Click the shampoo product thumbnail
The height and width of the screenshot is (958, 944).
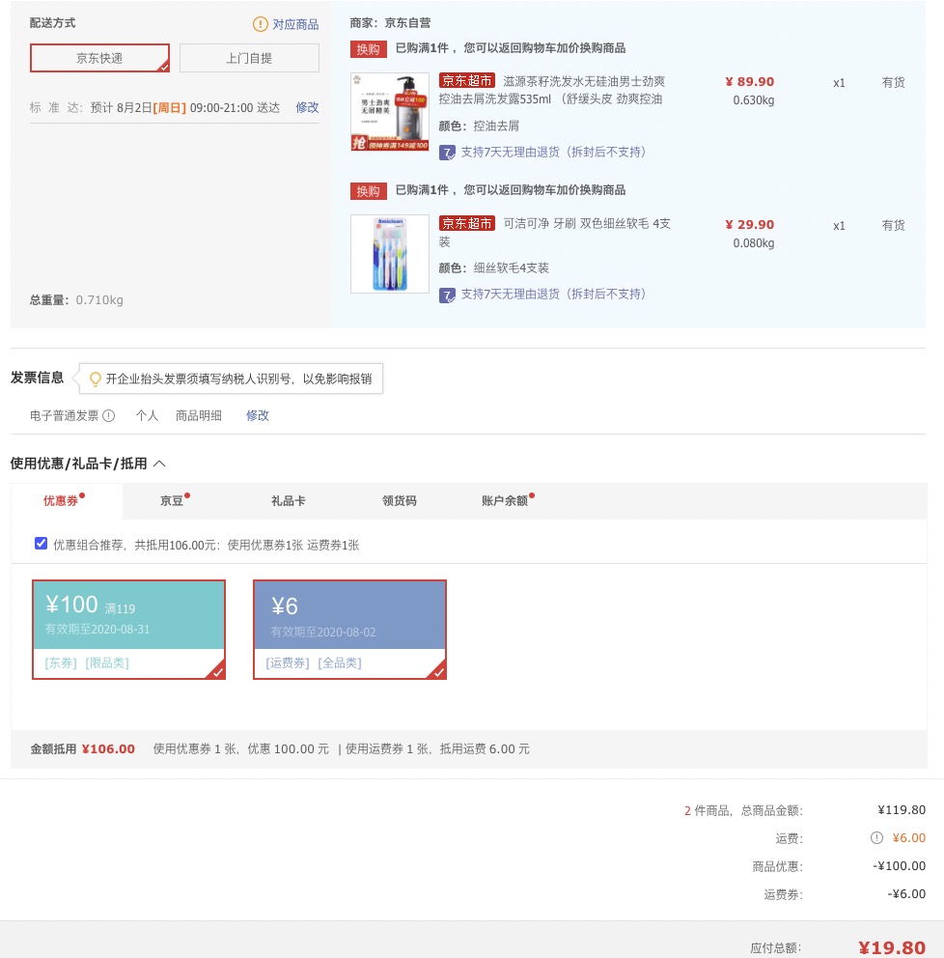390,112
